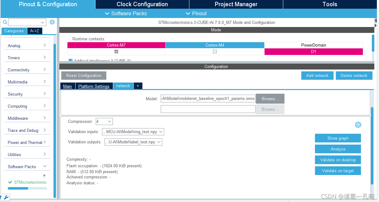Expand the Software Packs chevron in the header

pos(107,13)
